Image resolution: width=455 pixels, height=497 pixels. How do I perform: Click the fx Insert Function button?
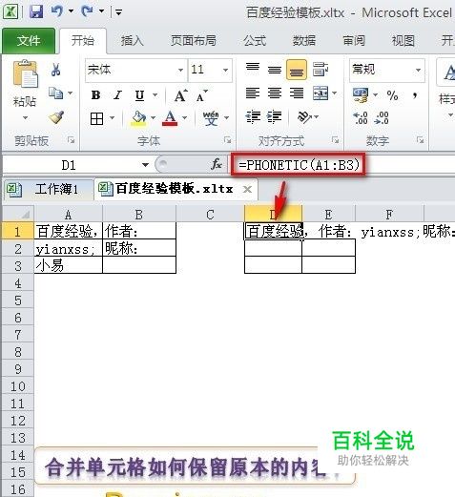tap(217, 165)
